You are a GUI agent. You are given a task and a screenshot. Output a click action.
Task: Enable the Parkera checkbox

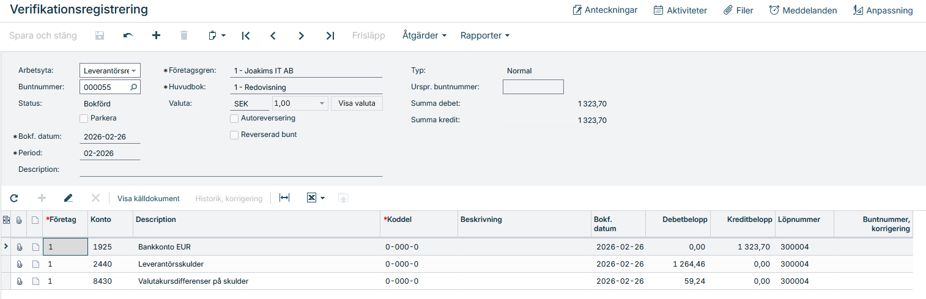[x=84, y=118]
